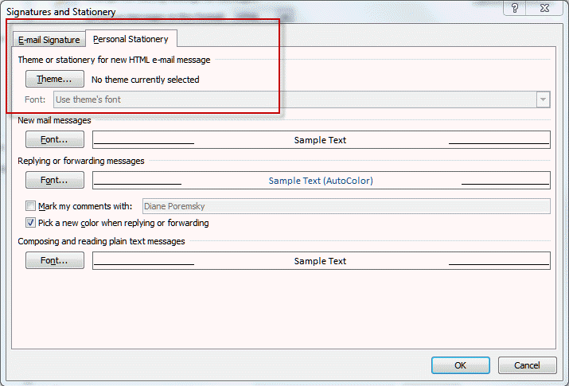This screenshot has height=386, width=569.
Task: Click the 'Use theme's font' combo box
Action: 294,99
